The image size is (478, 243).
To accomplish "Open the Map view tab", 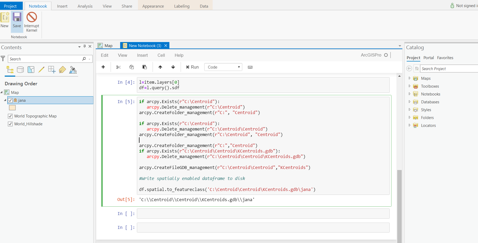I will pos(106,45).
